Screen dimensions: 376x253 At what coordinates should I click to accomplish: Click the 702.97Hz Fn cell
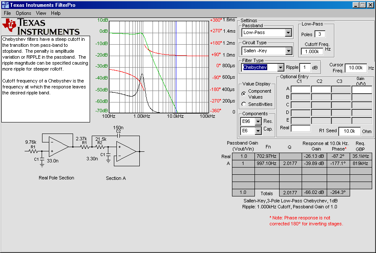(266, 156)
